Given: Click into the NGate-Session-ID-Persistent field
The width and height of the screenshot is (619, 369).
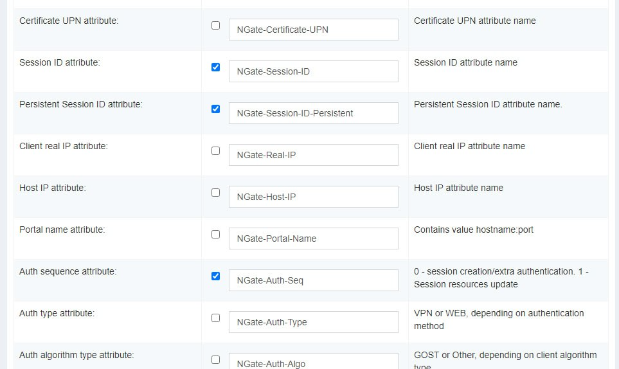Looking at the screenshot, I should pyautogui.click(x=313, y=113).
